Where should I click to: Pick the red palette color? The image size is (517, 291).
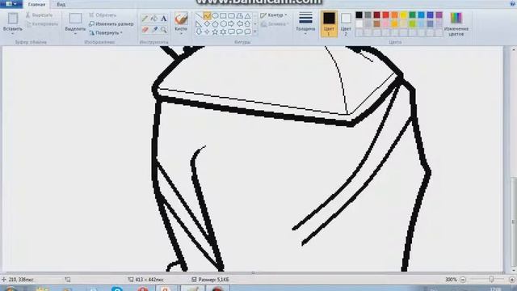pos(386,15)
